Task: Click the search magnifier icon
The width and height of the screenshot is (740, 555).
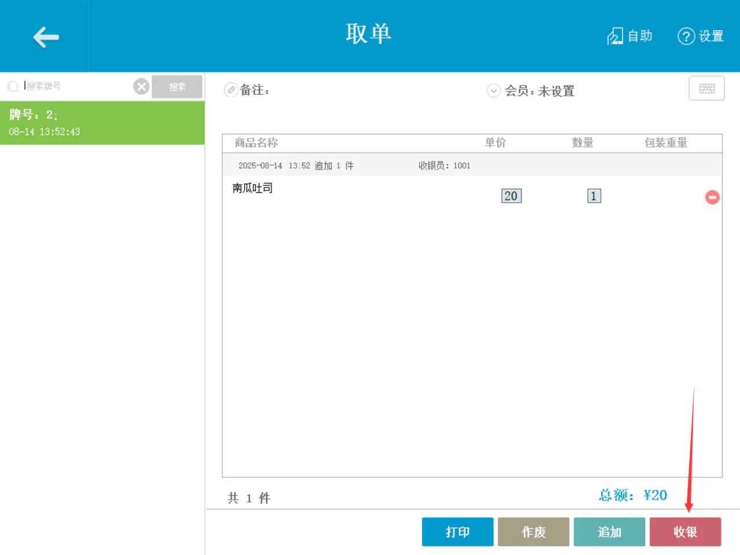Action: (x=13, y=87)
